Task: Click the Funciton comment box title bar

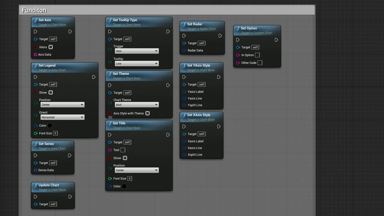Action: (167, 10)
